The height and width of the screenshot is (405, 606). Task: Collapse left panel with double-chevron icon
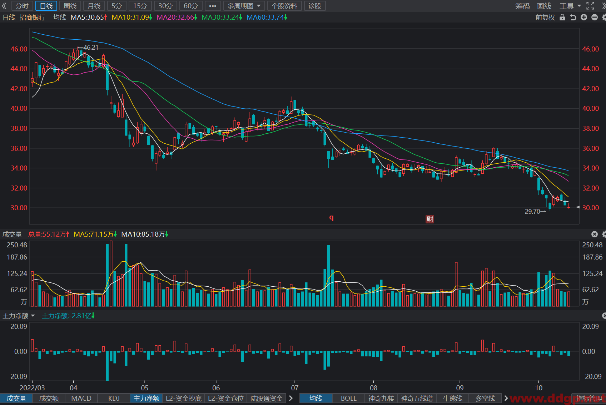point(4,6)
